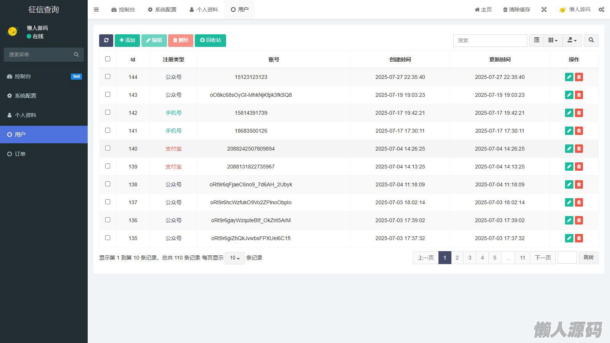The height and width of the screenshot is (343, 610).
Task: Click the fullscreen expand icon
Action: pos(544,10)
